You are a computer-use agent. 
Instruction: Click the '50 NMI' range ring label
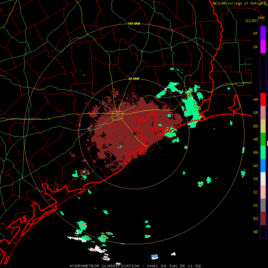(x=134, y=79)
